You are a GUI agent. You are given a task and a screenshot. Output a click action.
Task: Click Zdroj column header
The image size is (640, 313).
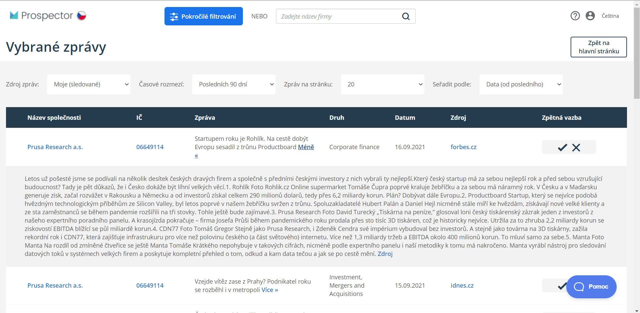458,117
